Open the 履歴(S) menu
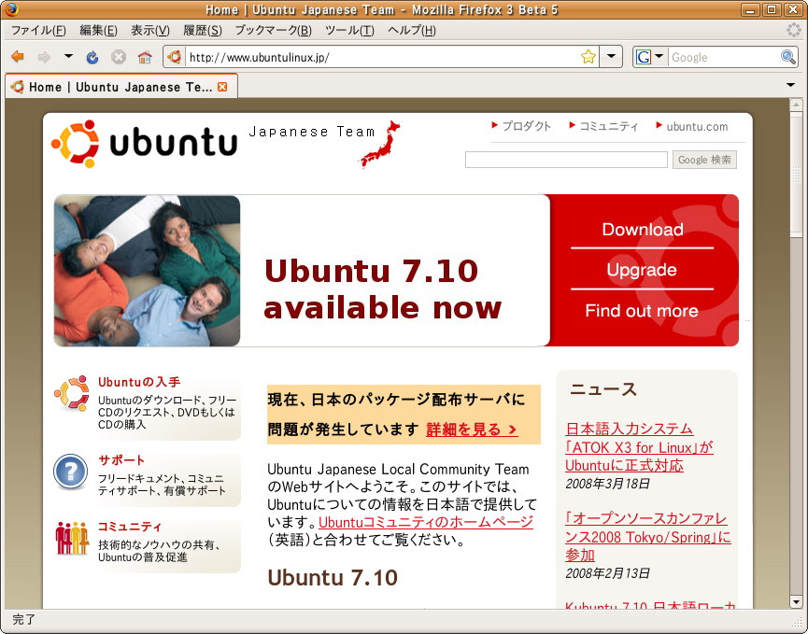808x634 pixels. (203, 31)
